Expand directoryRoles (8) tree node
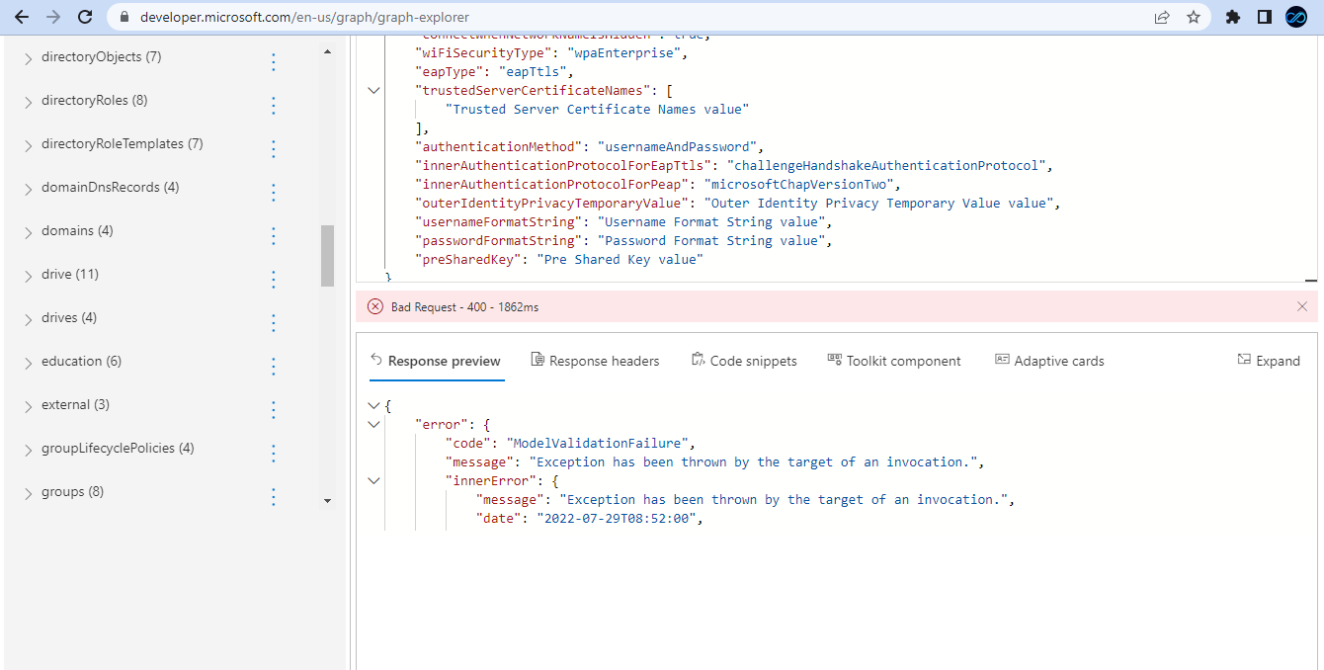1324x670 pixels. [28, 102]
